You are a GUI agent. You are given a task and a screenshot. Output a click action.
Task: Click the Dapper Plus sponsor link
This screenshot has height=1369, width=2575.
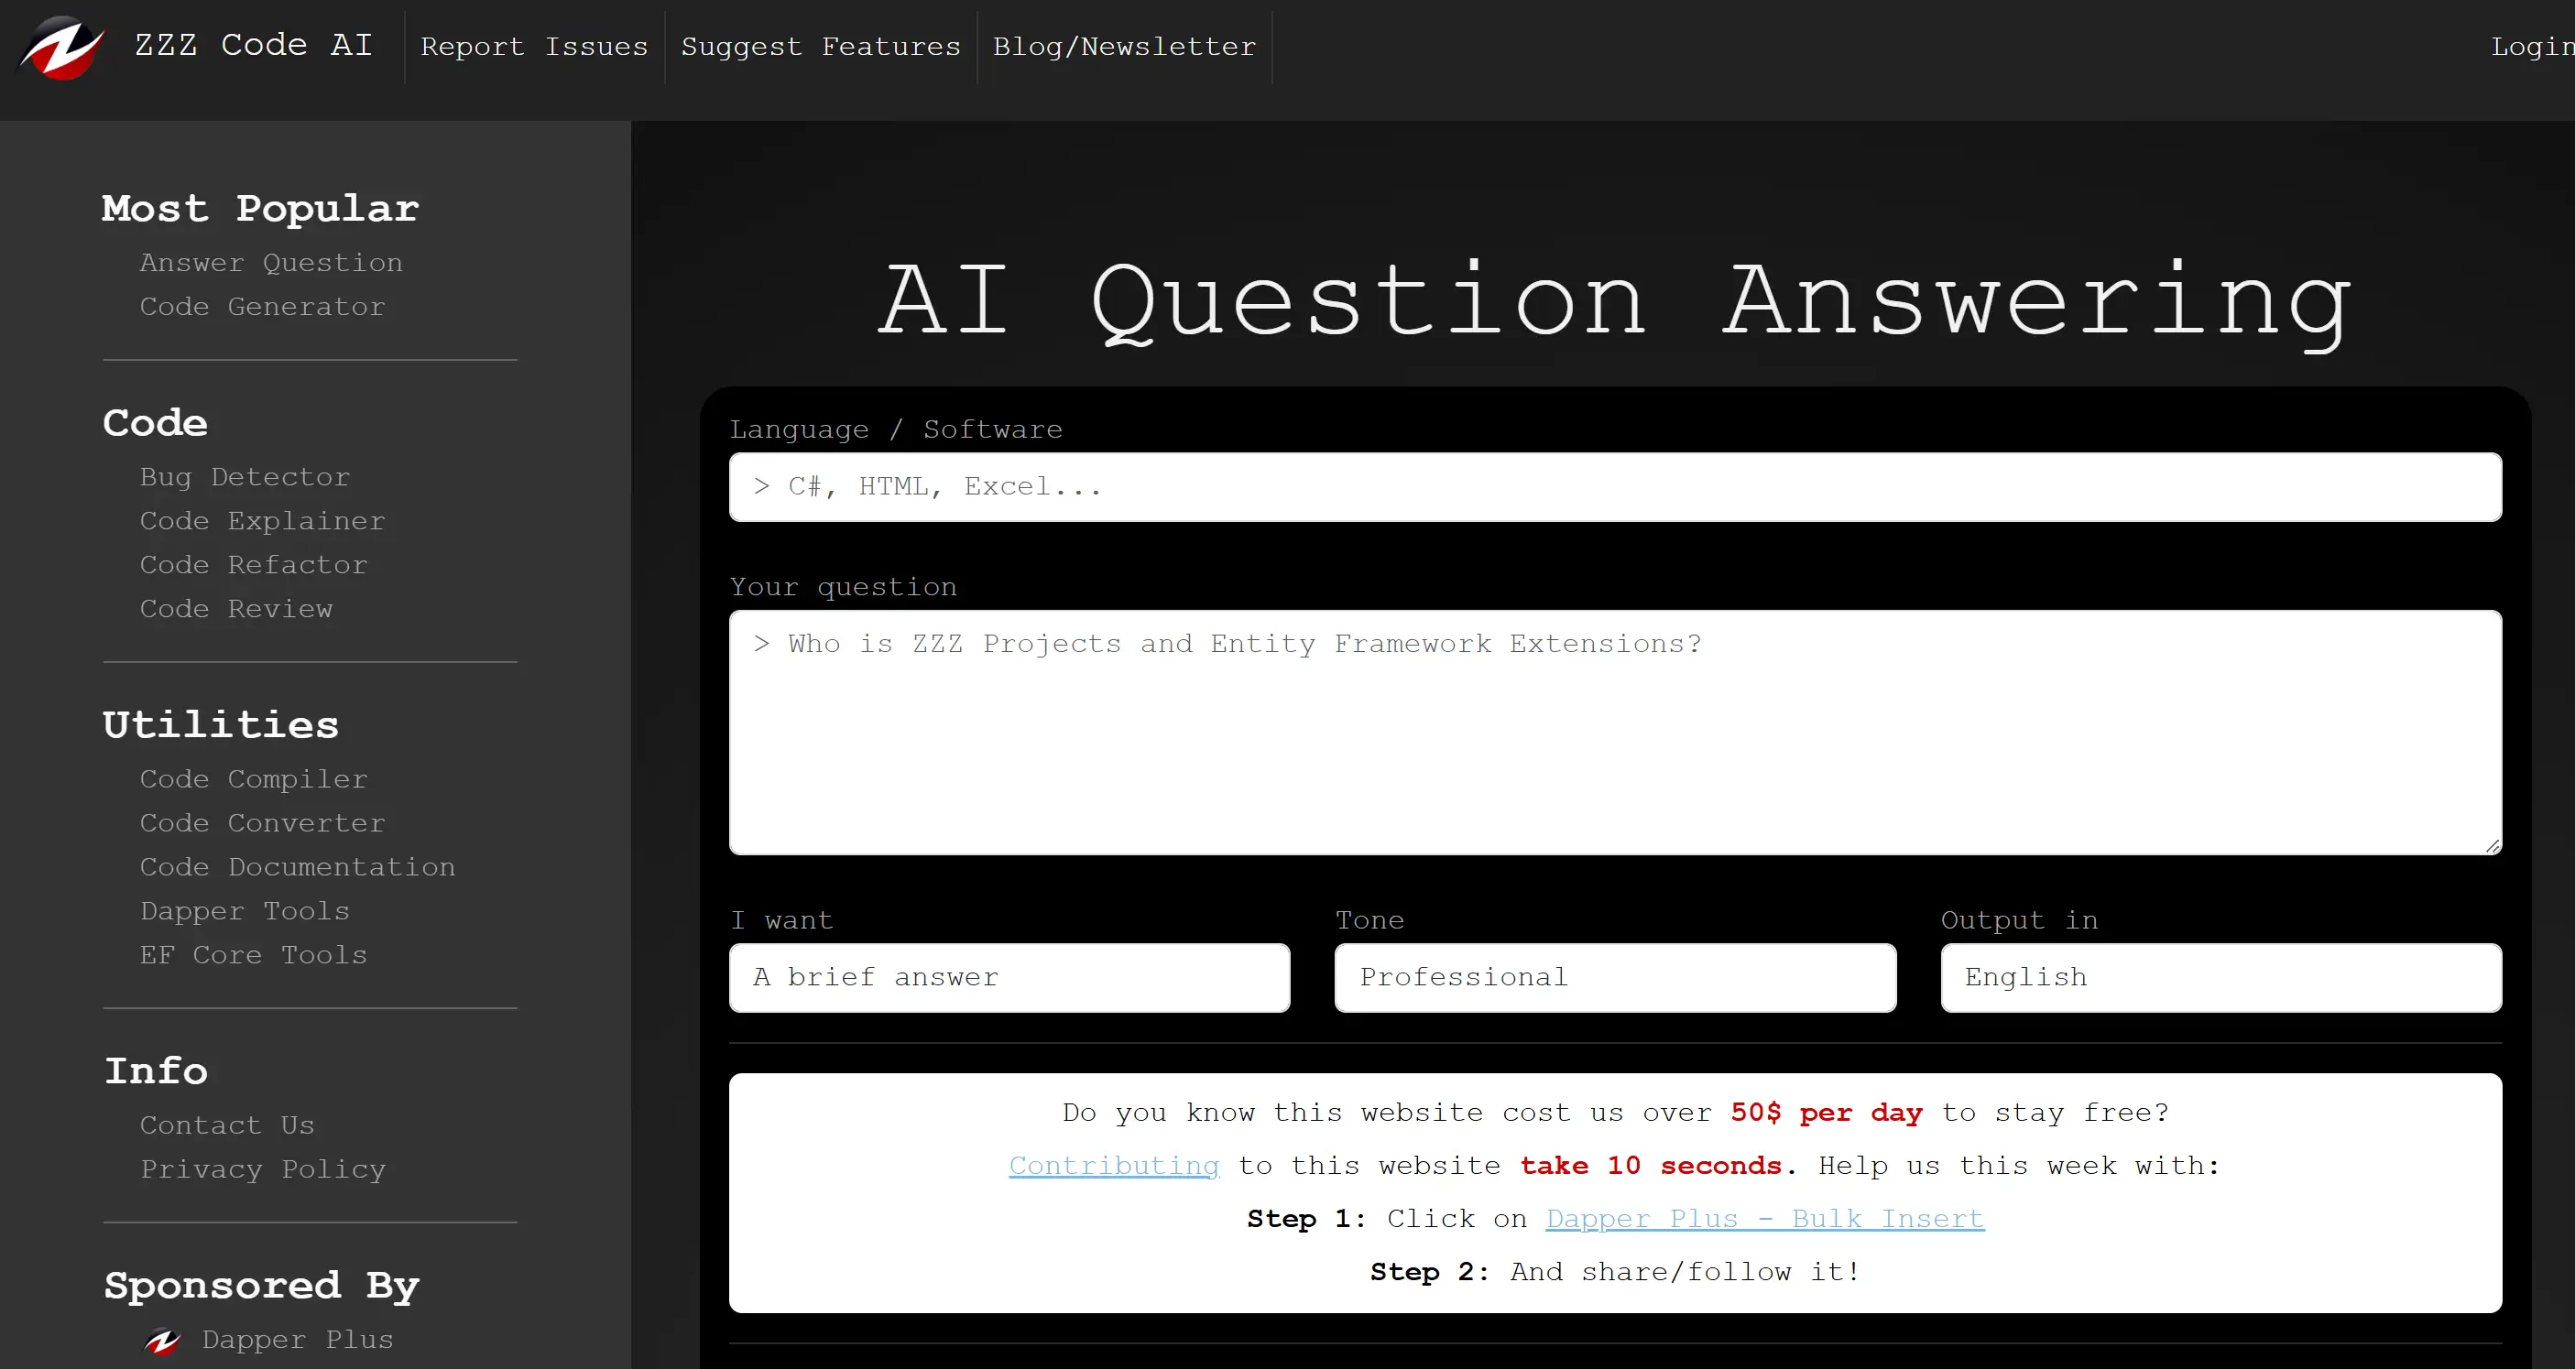point(298,1339)
